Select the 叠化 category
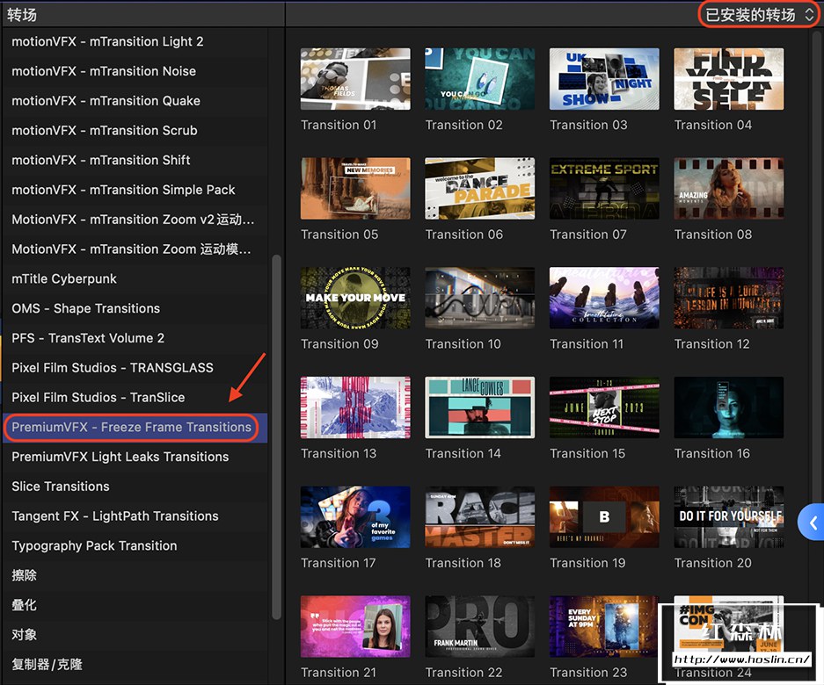This screenshot has height=685, width=824. (x=135, y=605)
